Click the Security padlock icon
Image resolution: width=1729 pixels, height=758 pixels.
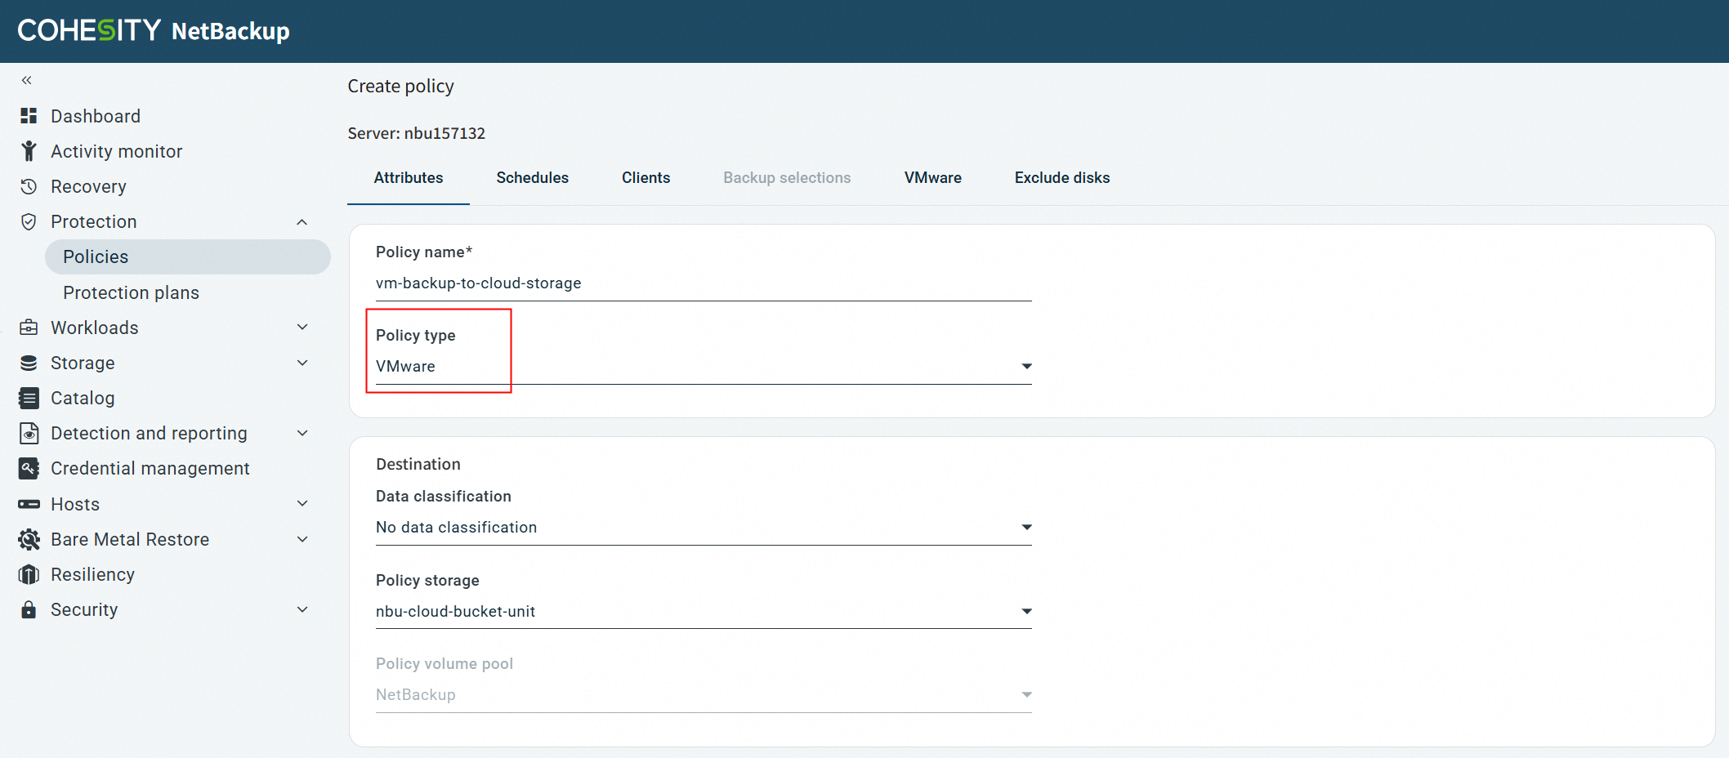pyautogui.click(x=29, y=609)
